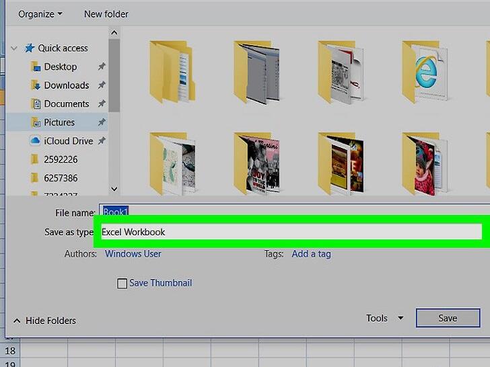490x367 pixels.
Task: Open the folder containing document pages thumbnail
Action: (x=172, y=72)
